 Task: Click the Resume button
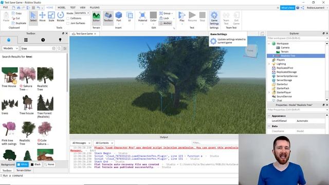pos(192,17)
